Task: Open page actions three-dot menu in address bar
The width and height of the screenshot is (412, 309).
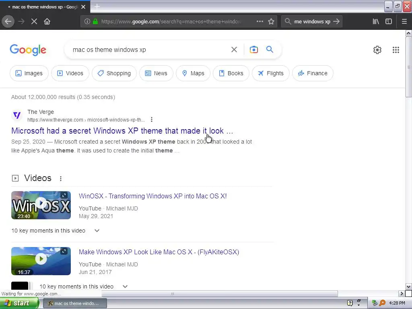Action: pyautogui.click(x=260, y=21)
